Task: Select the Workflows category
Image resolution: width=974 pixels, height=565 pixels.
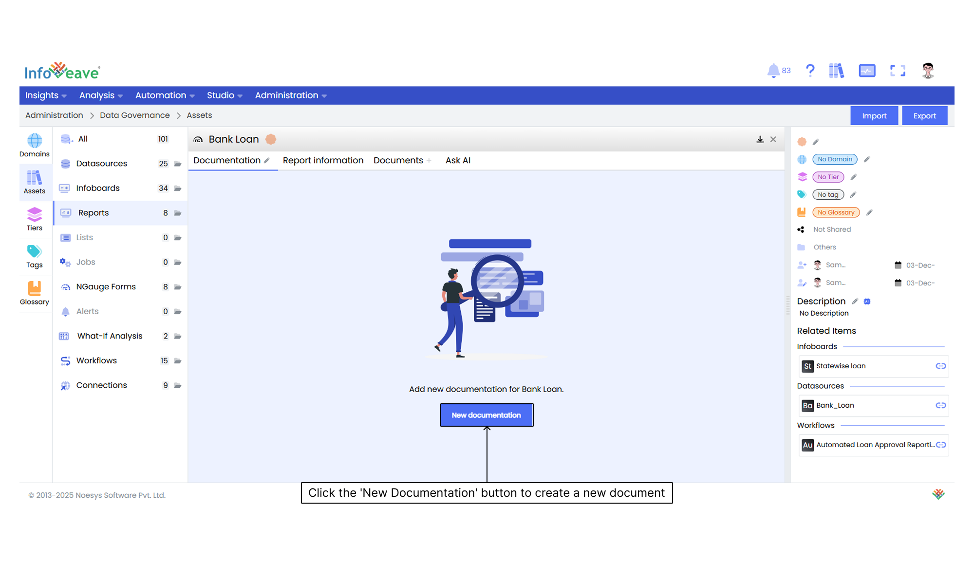Action: click(x=120, y=361)
